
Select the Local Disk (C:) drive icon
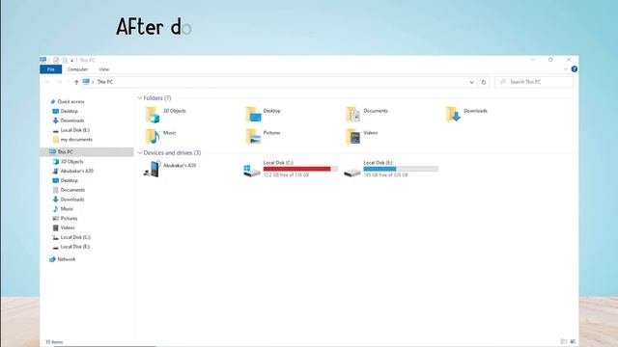coord(252,171)
